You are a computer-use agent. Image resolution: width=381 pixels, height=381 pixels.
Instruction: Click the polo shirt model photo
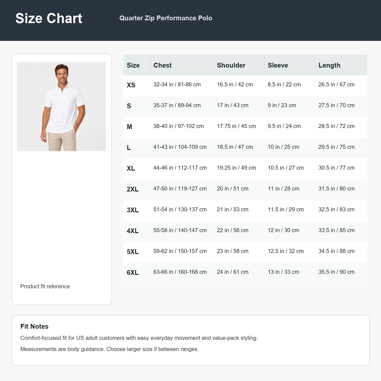pyautogui.click(x=61, y=107)
